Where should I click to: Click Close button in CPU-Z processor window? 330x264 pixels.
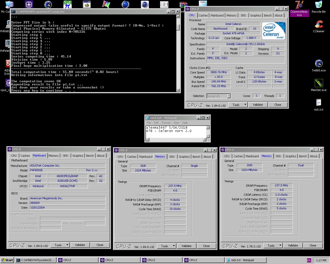coord(278,105)
